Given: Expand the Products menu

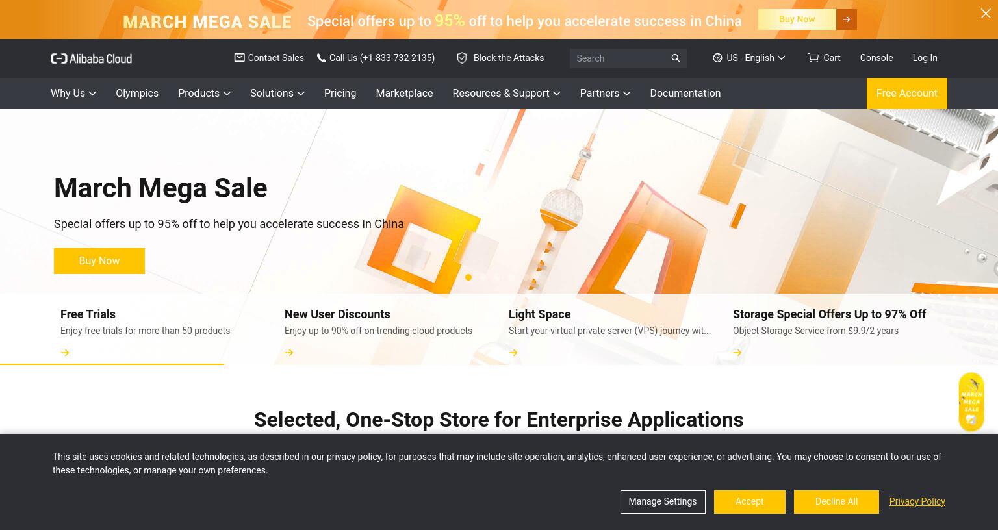Looking at the screenshot, I should 204,94.
